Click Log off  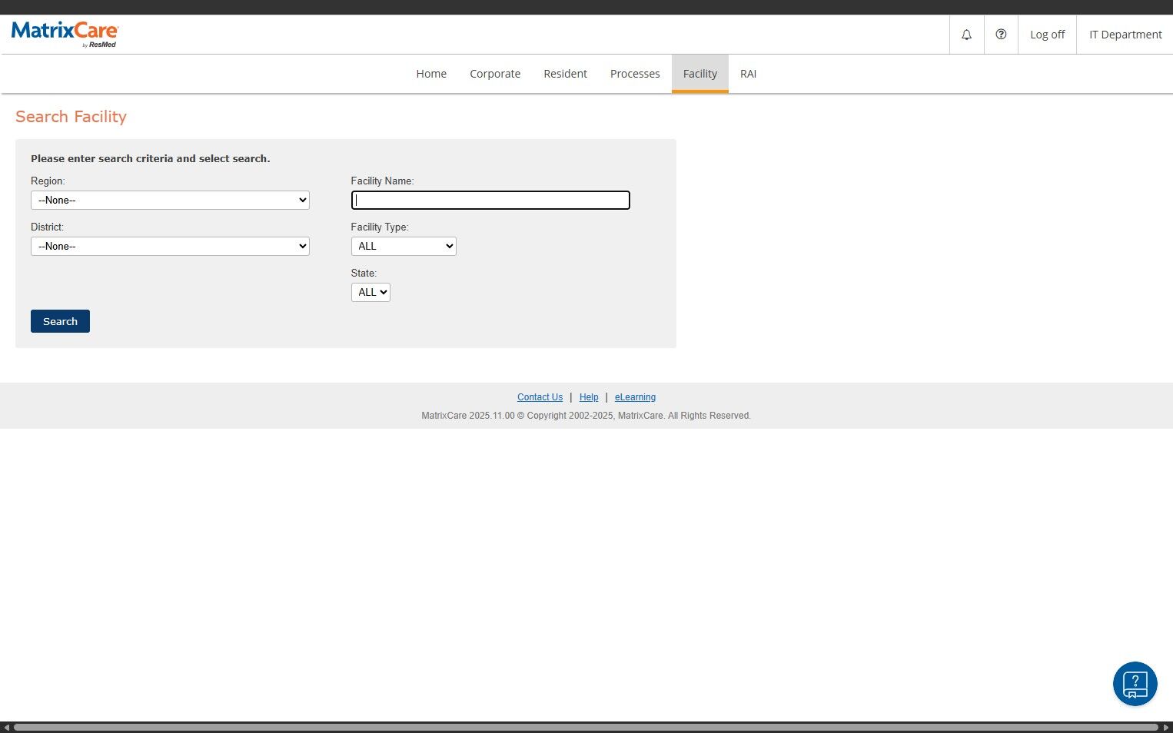[1047, 35]
